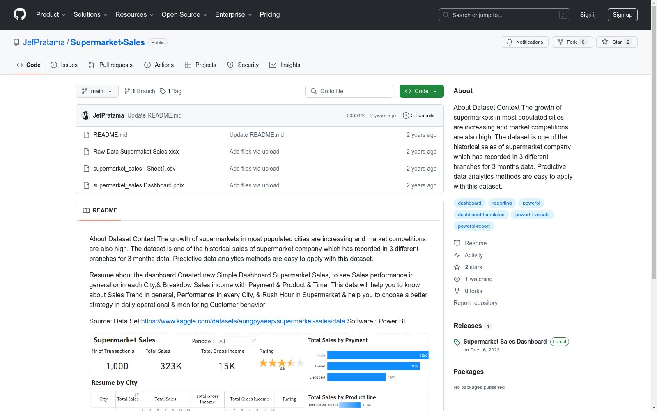Open the Supermarket-Sales repository link
The height and width of the screenshot is (411, 657).
tap(108, 42)
